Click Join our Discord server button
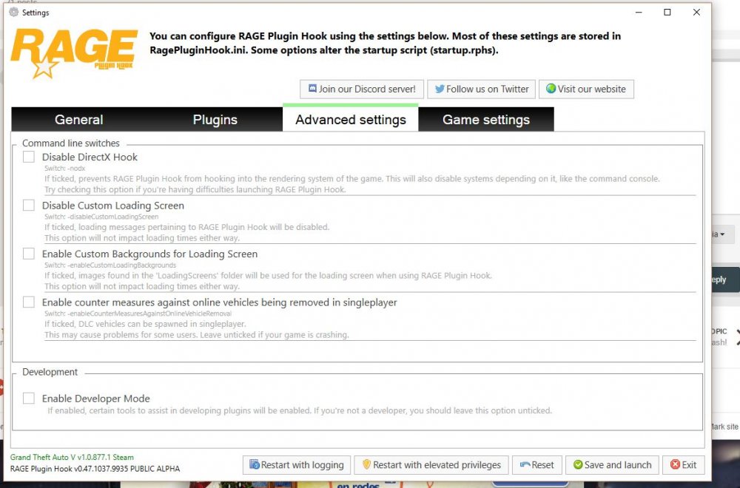This screenshot has width=740, height=488. coord(362,89)
